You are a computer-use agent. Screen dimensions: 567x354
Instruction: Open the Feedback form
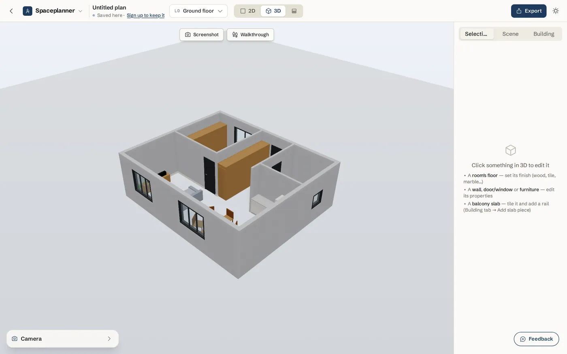pos(536,339)
